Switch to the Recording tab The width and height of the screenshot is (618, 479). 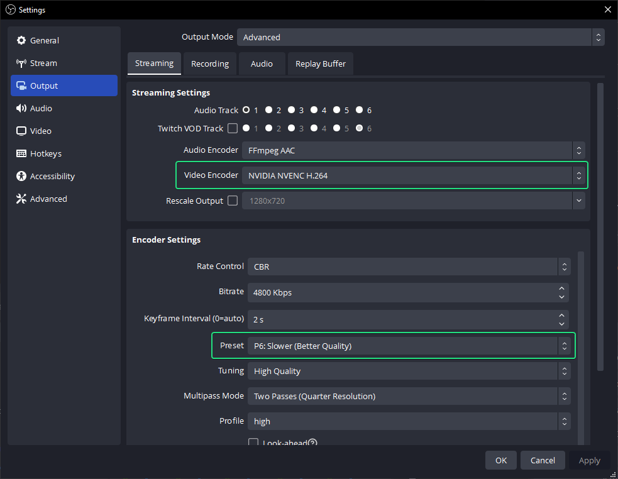pyautogui.click(x=210, y=63)
